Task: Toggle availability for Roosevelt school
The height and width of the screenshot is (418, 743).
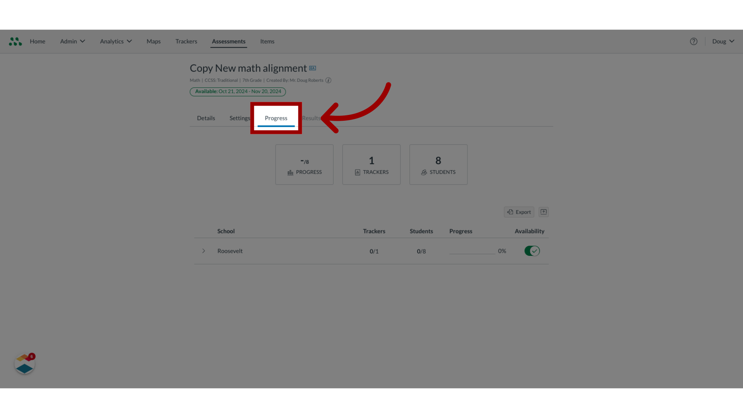Action: coord(532,250)
